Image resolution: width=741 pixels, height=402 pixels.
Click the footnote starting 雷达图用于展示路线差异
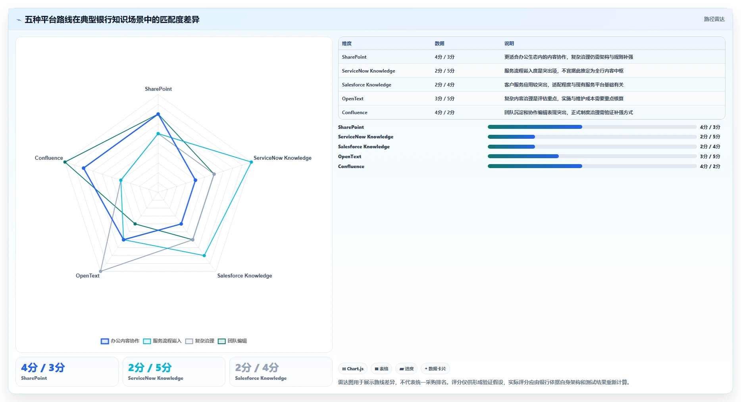pos(485,382)
